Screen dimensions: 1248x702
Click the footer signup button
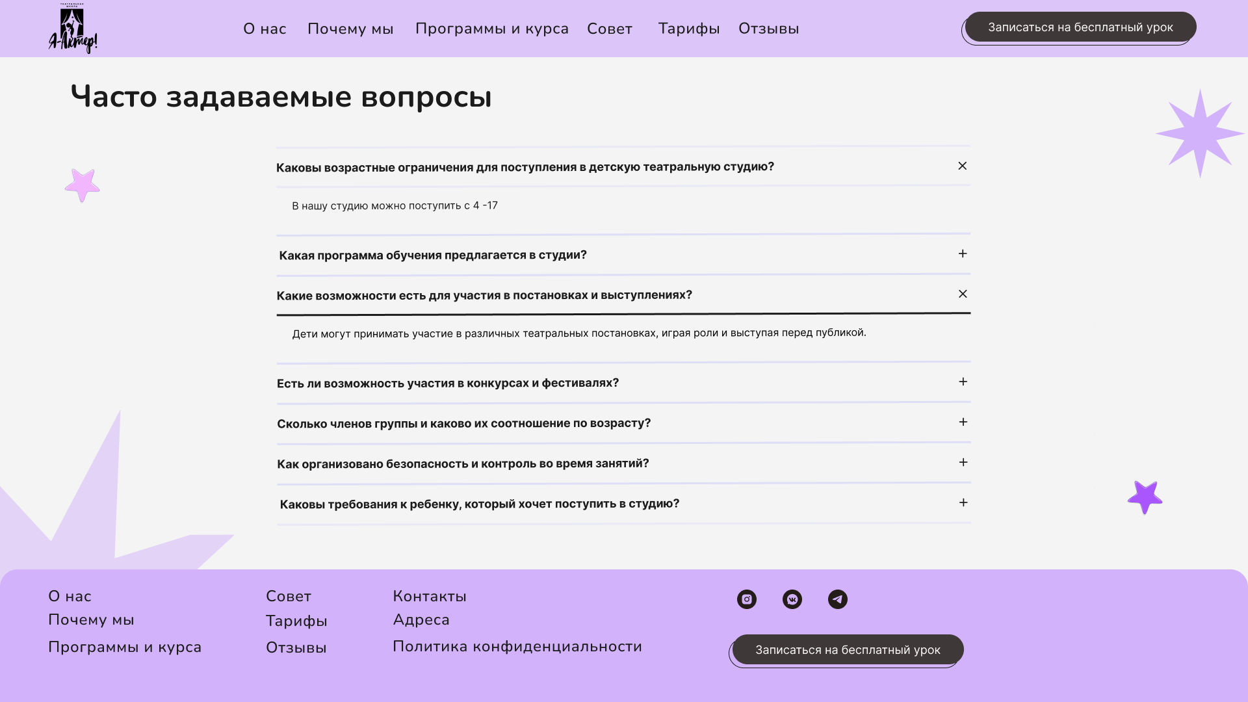pyautogui.click(x=846, y=649)
